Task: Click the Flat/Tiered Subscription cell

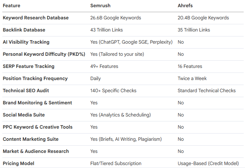Action: coord(116,163)
